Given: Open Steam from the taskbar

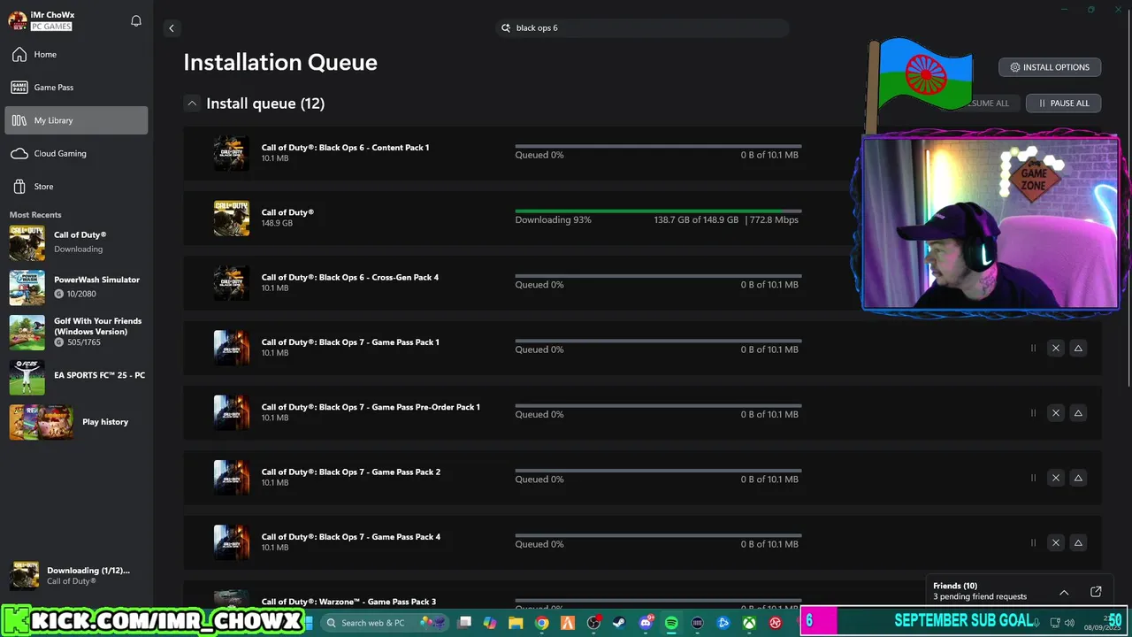Looking at the screenshot, I should click(x=620, y=623).
